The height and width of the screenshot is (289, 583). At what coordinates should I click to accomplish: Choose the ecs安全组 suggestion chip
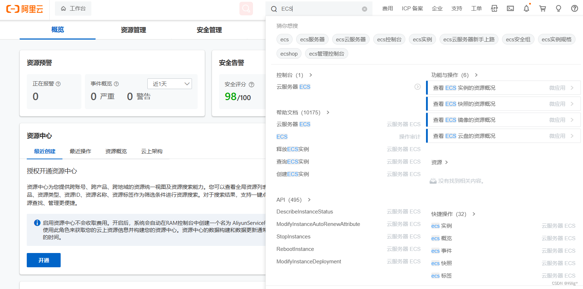518,40
